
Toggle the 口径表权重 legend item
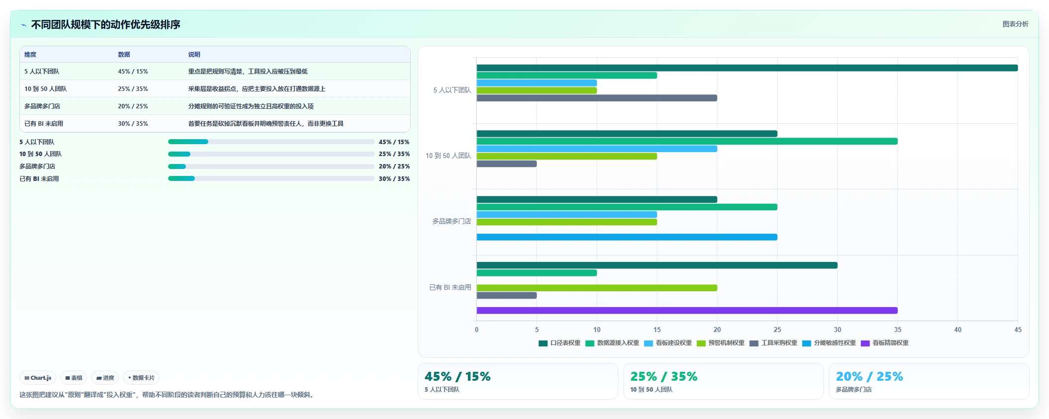559,343
